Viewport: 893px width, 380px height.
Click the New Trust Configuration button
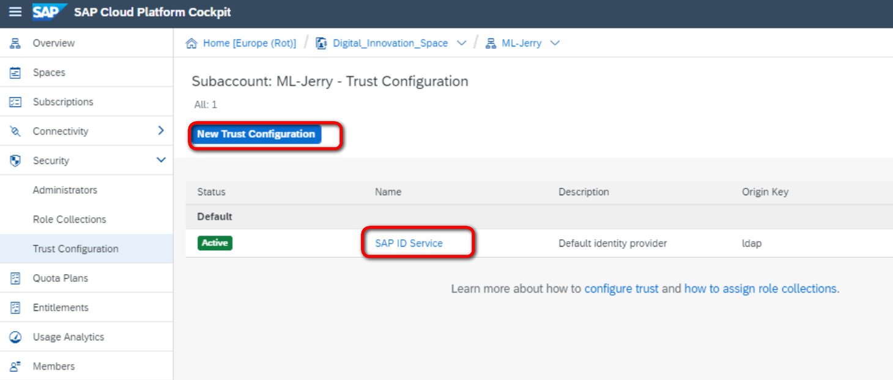coord(256,134)
